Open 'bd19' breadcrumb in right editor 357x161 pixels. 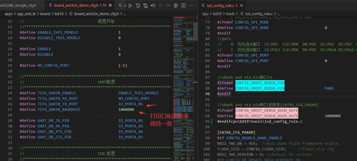[x=217, y=14]
